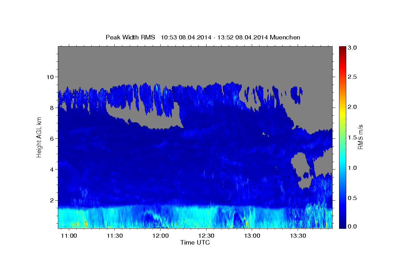This screenshot has height=274, width=411.
Task: Click the colorbar value 2.5
Action: [352, 77]
